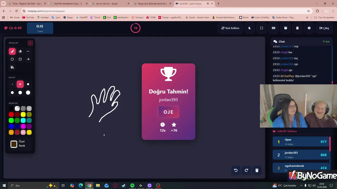Select the eraser tool
Screen dimensions: 337x189
click(x=20, y=51)
